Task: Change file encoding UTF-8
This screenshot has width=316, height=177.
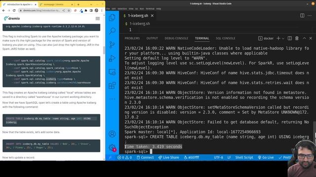Action: (x=218, y=157)
